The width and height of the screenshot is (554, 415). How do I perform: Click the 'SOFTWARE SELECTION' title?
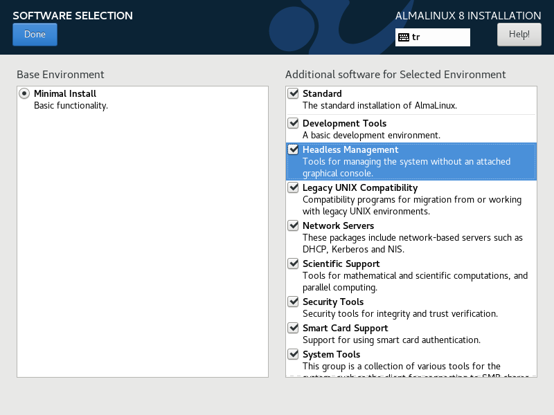73,15
